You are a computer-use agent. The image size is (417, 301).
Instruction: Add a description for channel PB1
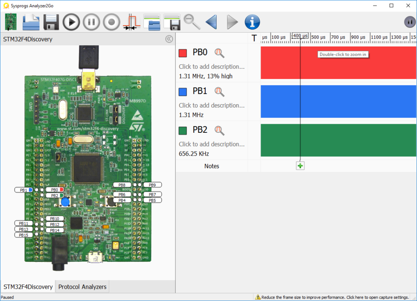point(211,105)
